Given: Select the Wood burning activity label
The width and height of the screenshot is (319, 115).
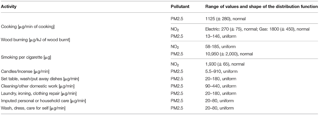Looking at the screenshot, I should point(36,40).
